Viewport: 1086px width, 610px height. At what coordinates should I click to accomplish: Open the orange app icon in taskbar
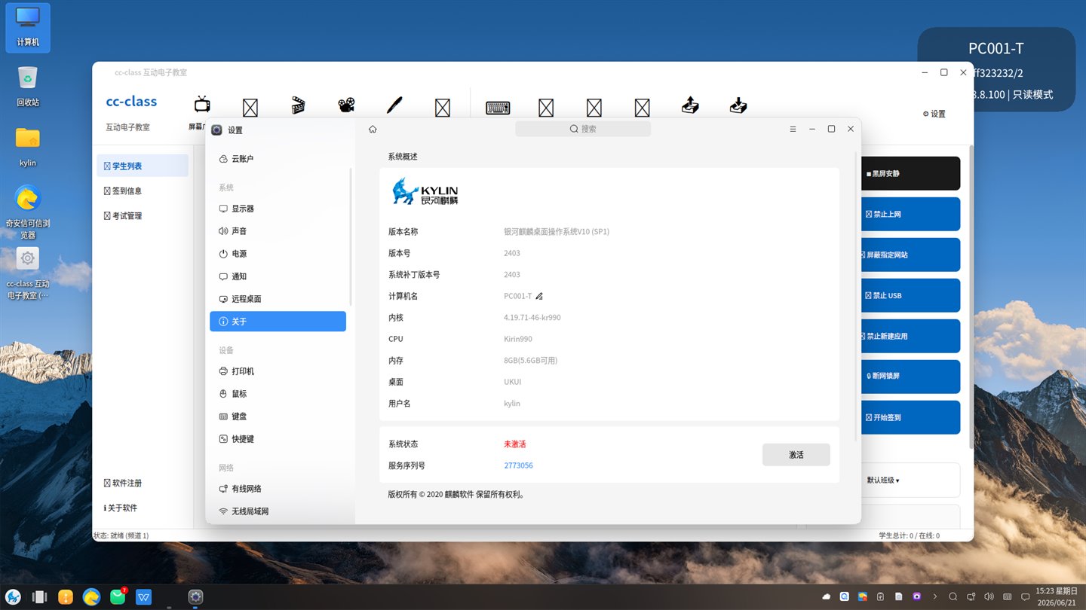click(66, 597)
